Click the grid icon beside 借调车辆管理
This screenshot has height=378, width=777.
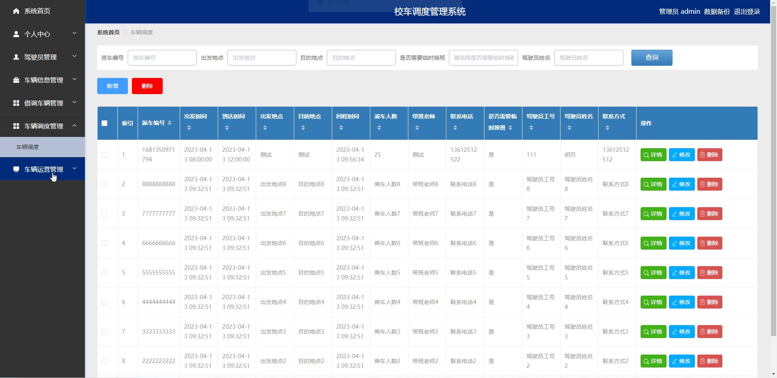click(16, 103)
